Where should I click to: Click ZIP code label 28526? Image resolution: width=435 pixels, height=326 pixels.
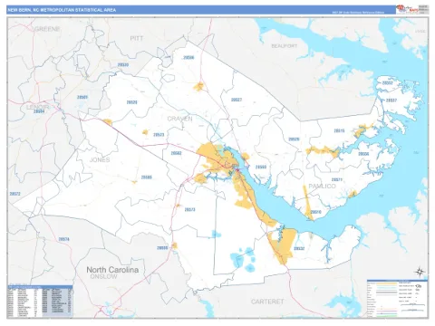(x=131, y=102)
